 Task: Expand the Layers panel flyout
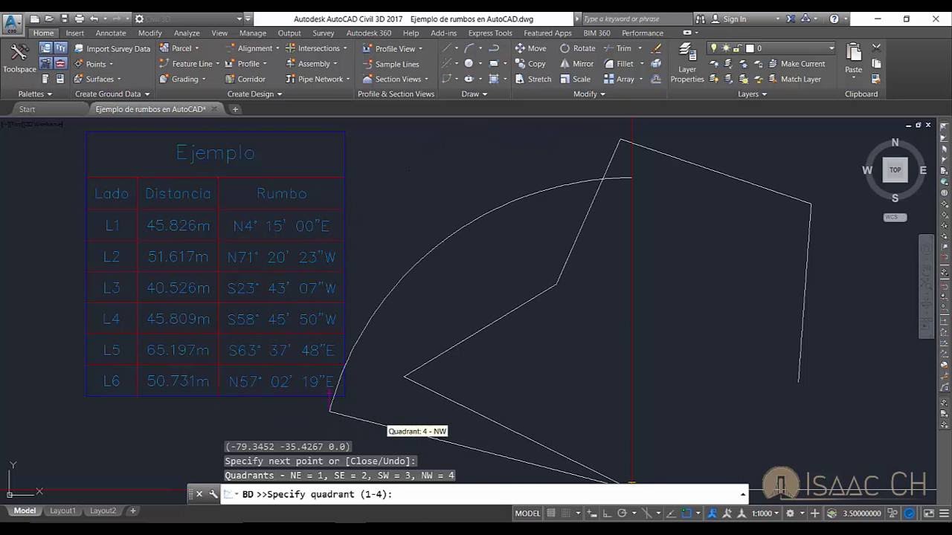click(x=752, y=94)
